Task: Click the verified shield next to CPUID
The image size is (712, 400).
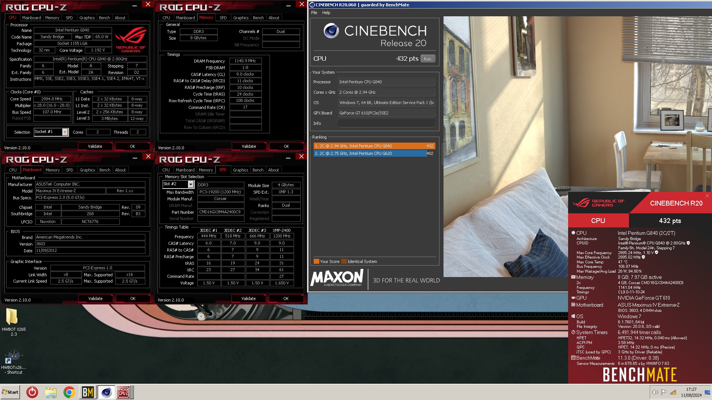Action: pyautogui.click(x=688, y=243)
